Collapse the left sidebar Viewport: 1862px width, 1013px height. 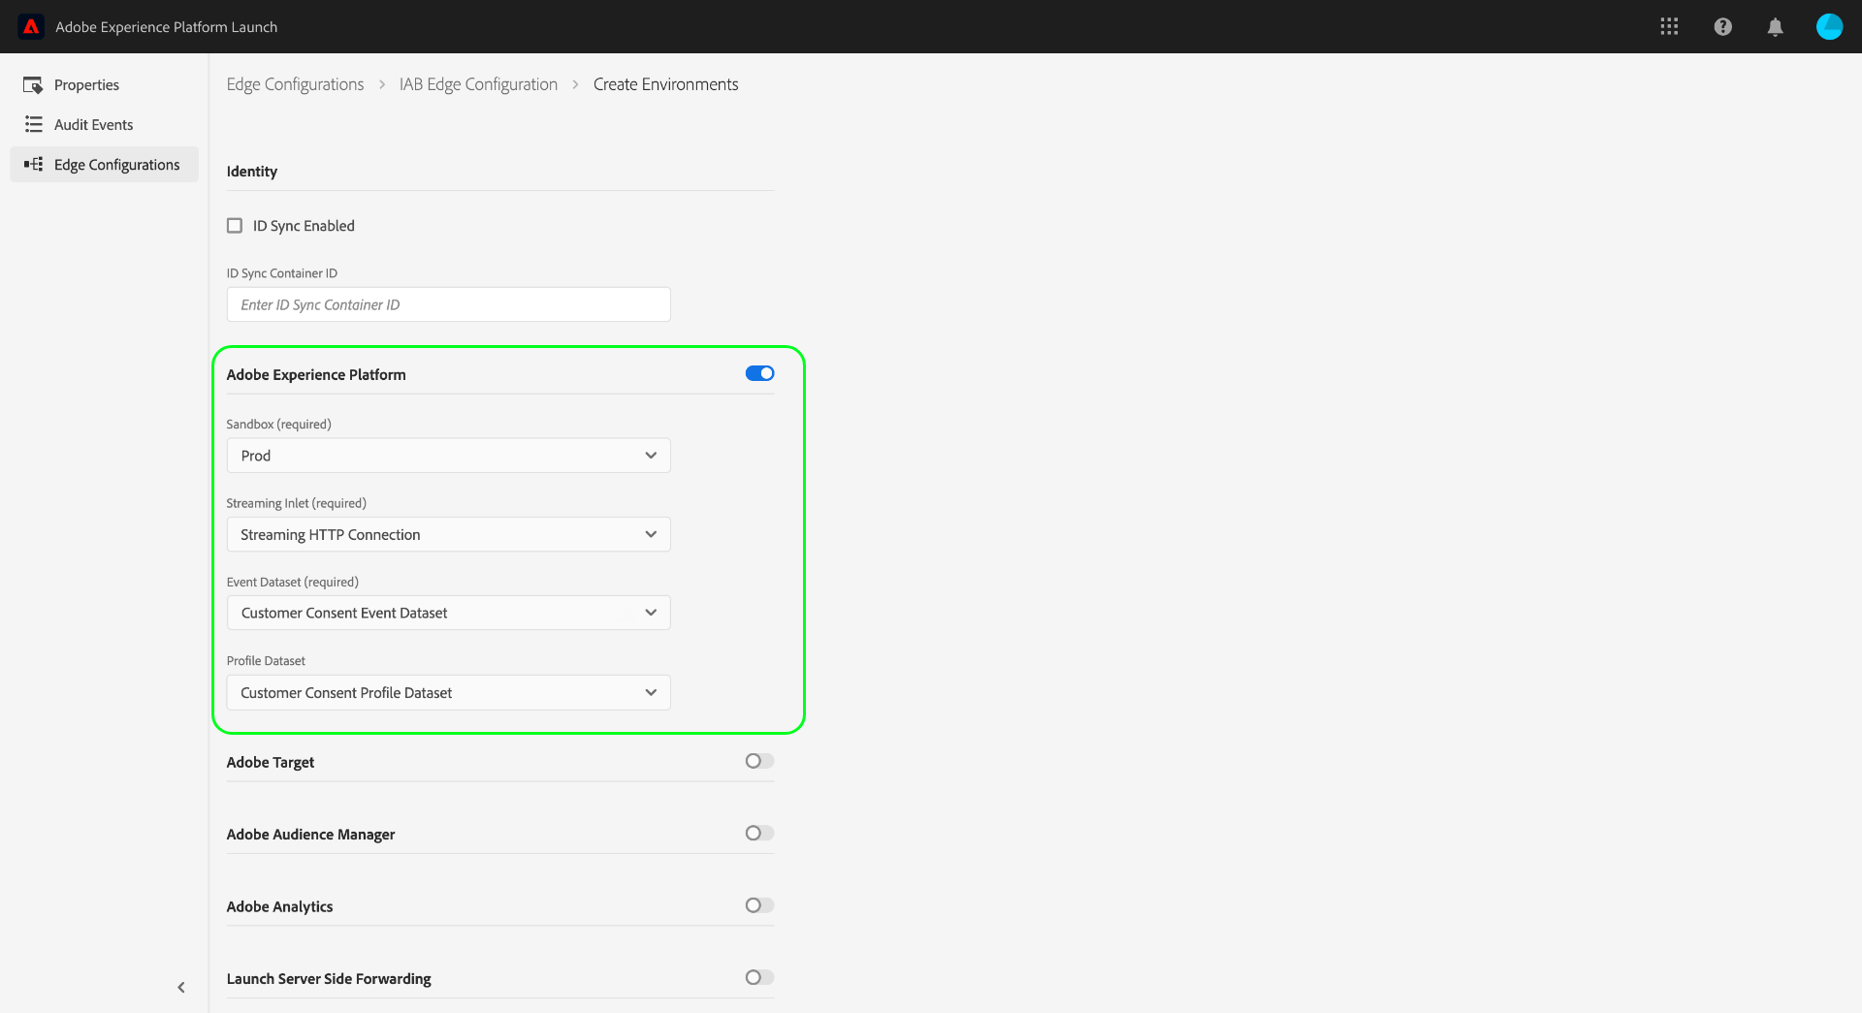click(x=181, y=987)
